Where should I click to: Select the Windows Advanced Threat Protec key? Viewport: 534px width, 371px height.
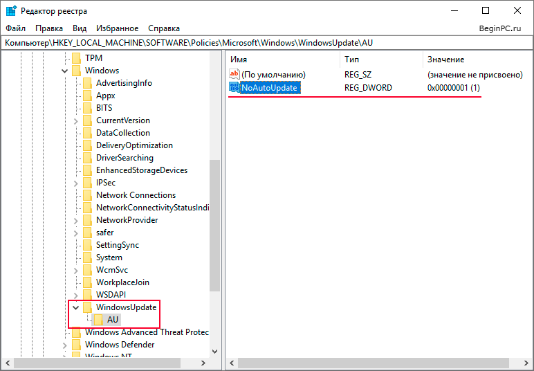click(x=147, y=332)
